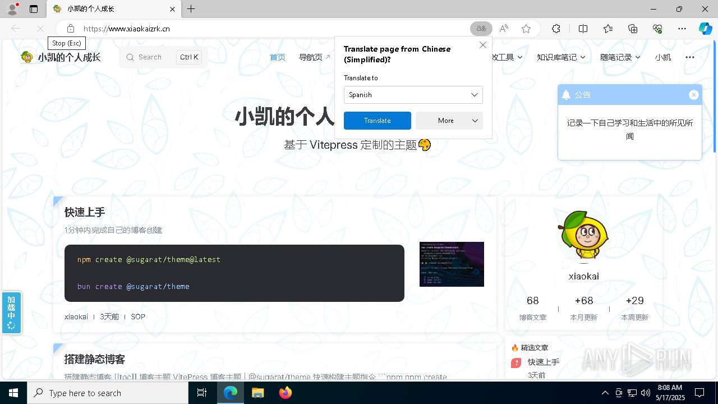
Task: Open the notification center icon
Action: (x=699, y=393)
